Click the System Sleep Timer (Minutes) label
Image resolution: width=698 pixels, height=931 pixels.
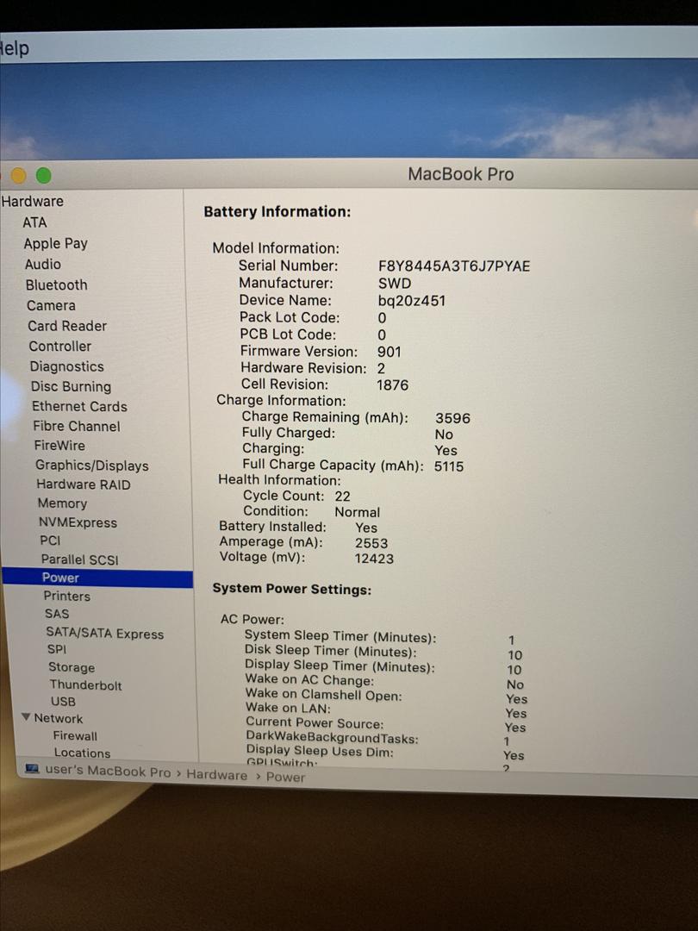pyautogui.click(x=340, y=636)
